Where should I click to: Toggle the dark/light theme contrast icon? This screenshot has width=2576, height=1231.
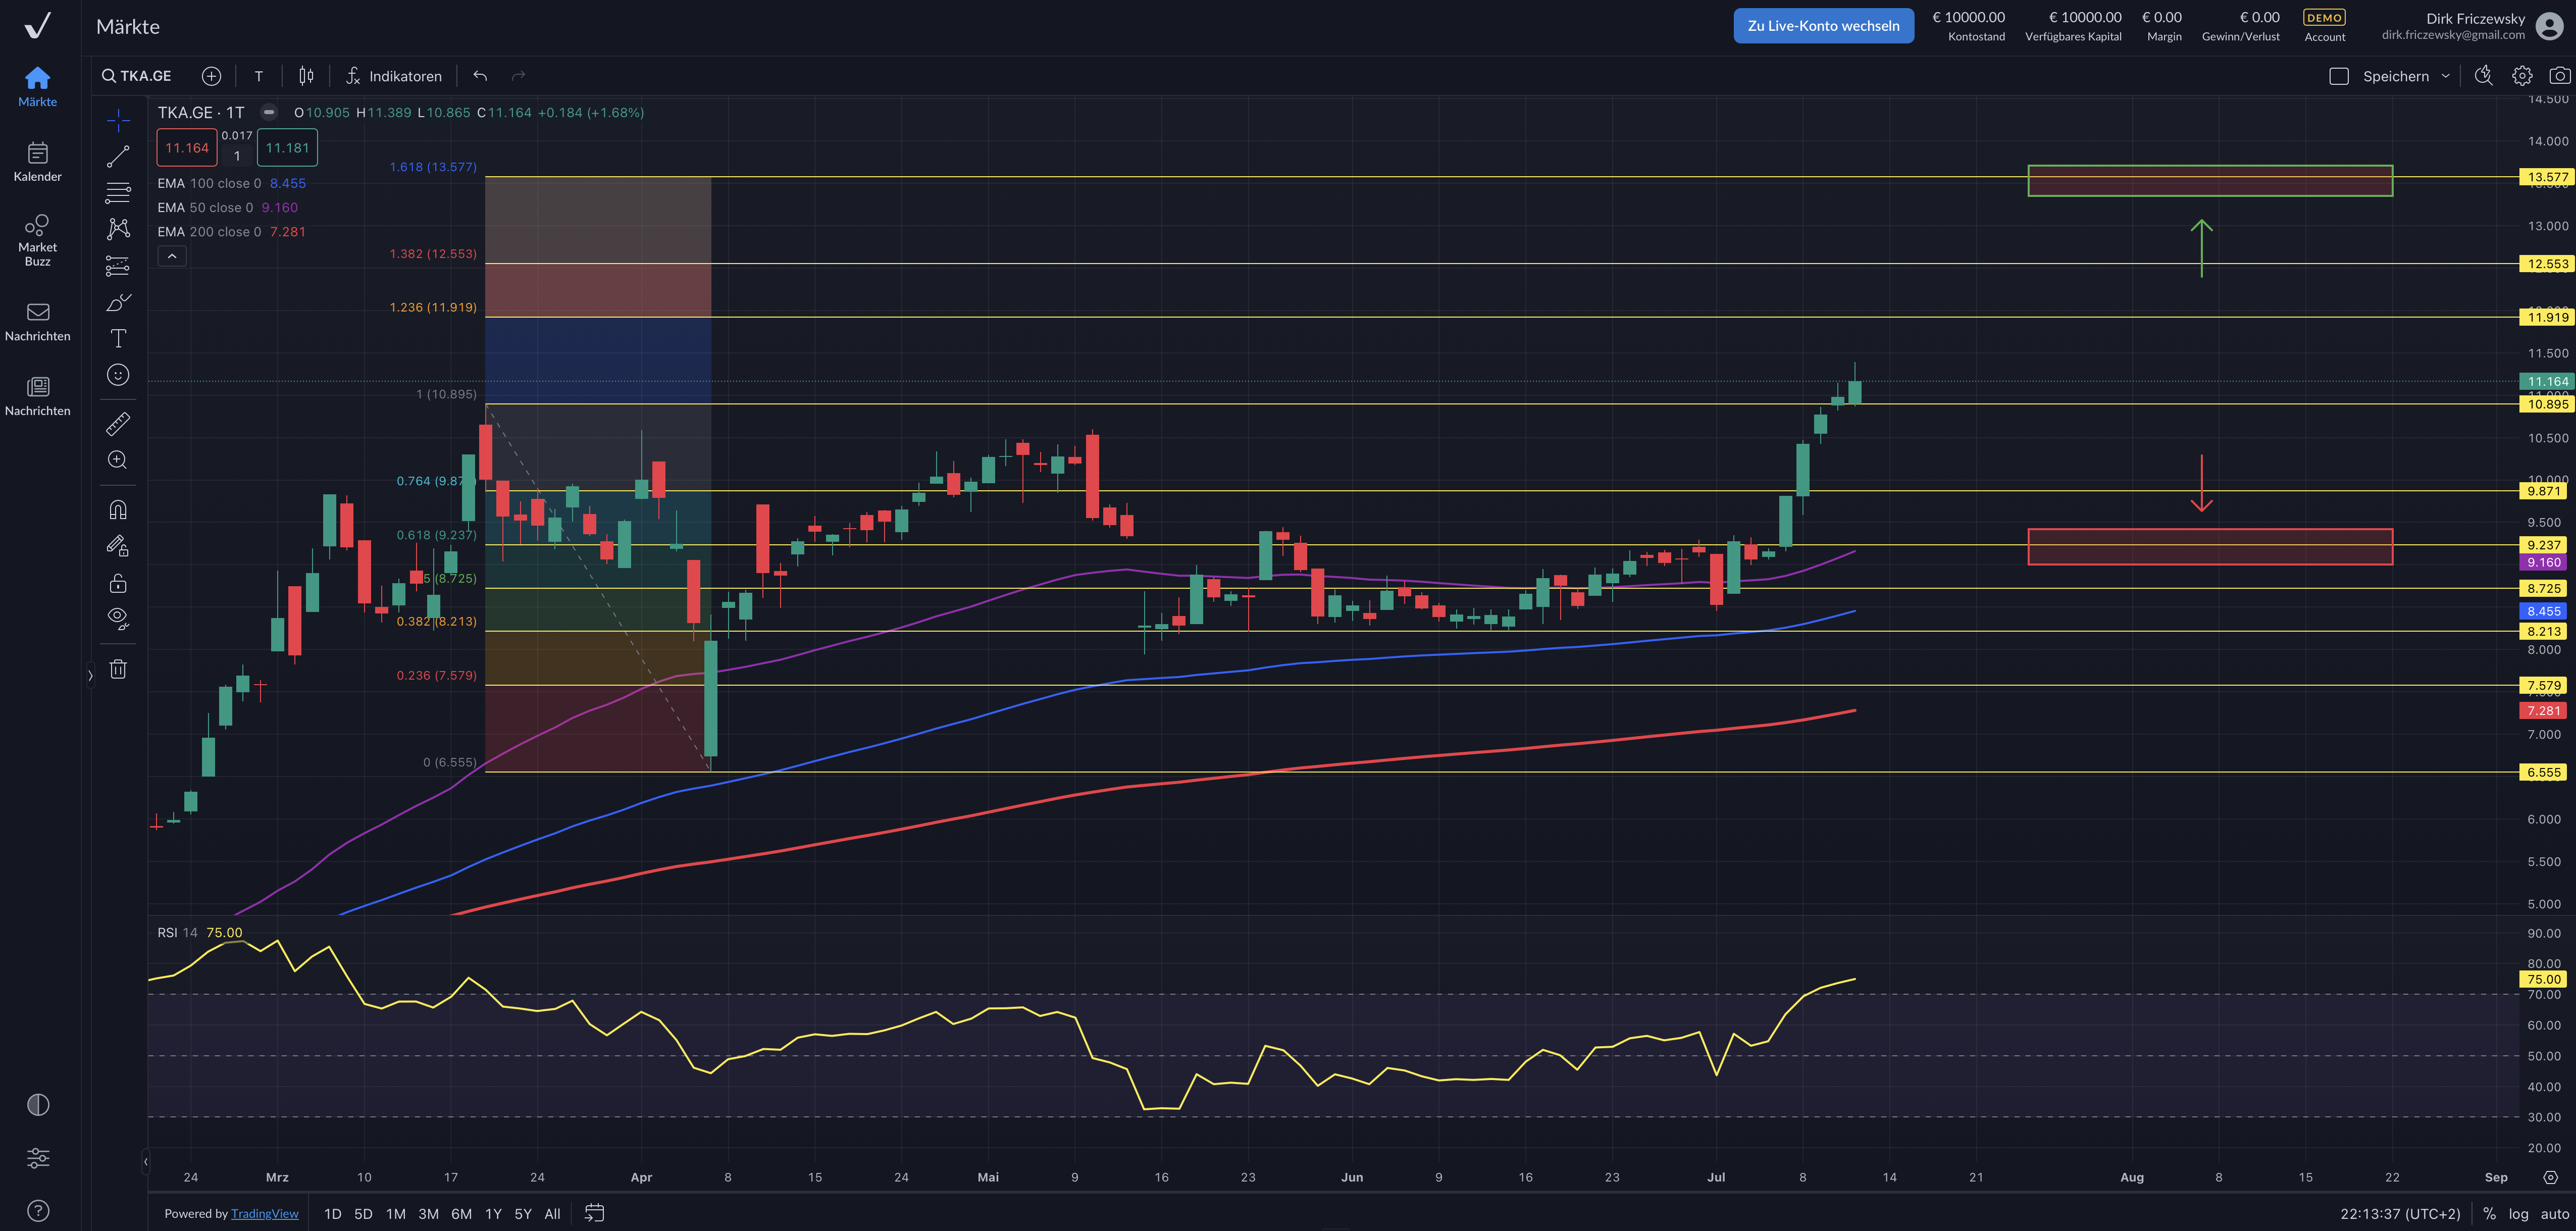coord(38,1104)
